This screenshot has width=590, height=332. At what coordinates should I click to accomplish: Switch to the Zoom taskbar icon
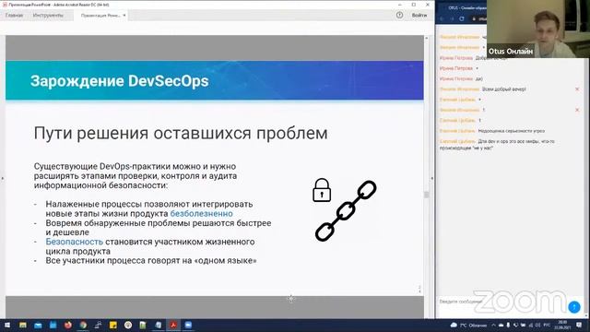(x=188, y=326)
